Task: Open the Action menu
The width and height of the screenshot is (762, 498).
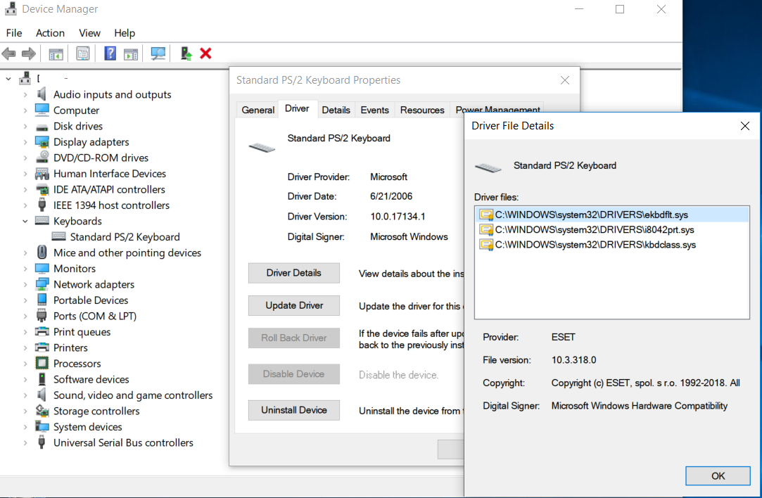Action: tap(50, 33)
